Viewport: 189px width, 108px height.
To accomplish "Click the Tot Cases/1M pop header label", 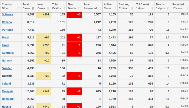I will coord(142,6).
